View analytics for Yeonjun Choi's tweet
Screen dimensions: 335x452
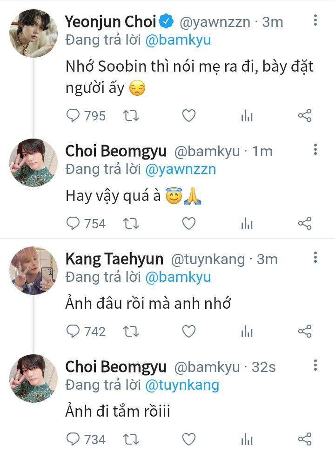pyautogui.click(x=247, y=116)
